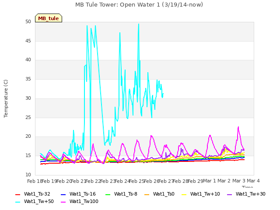
Task: Click the Feb 22 x-axis date label
Action: tap(93, 181)
